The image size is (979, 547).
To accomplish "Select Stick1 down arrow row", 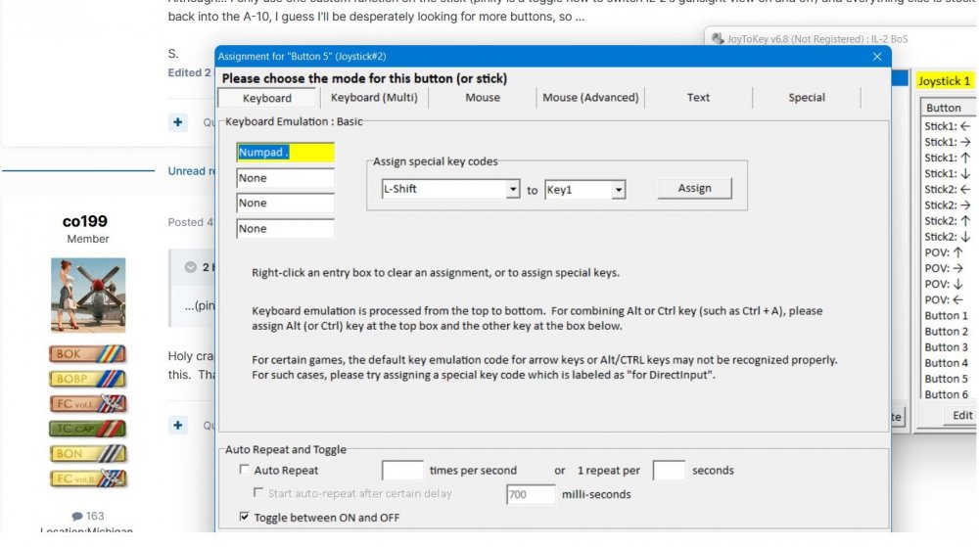I will [947, 173].
